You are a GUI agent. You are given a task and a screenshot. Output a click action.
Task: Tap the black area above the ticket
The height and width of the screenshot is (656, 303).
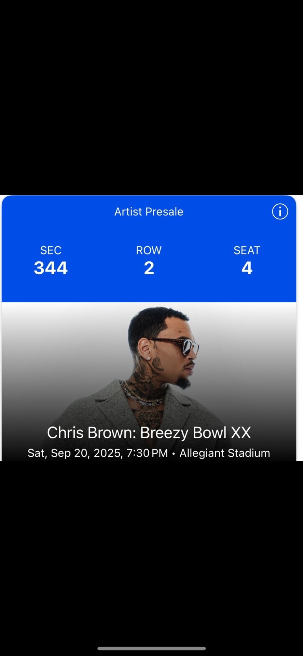click(x=151, y=96)
